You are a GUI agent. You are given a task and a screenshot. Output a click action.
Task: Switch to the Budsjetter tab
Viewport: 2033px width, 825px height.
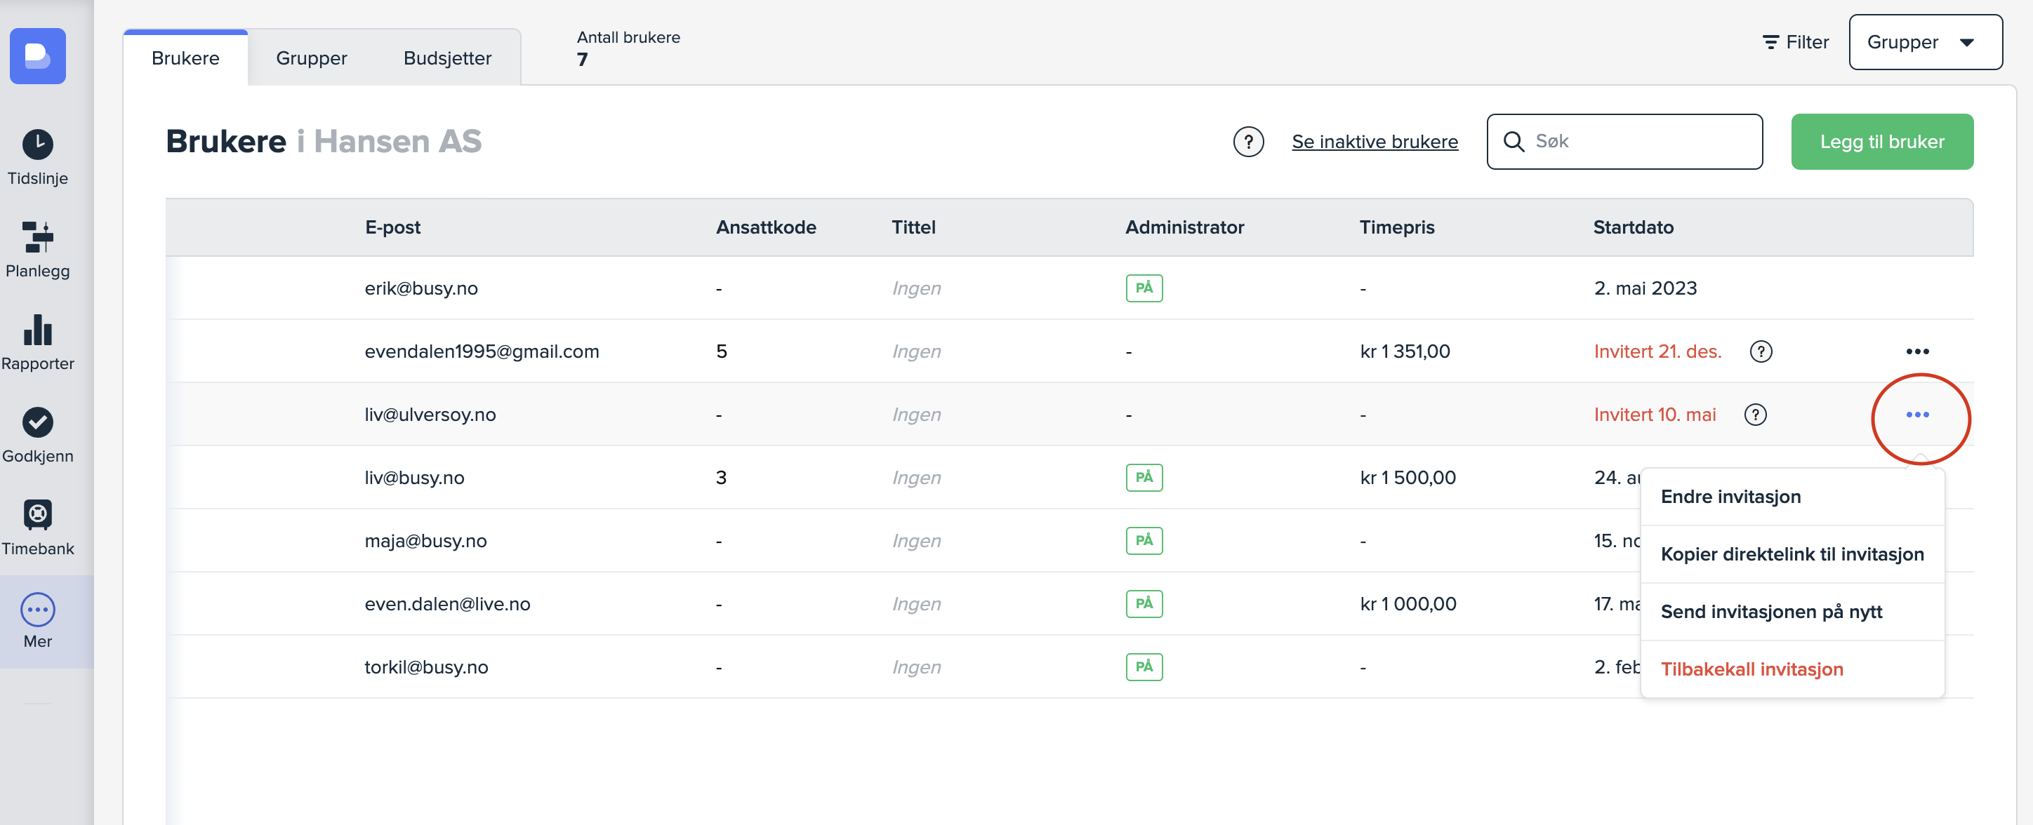click(x=446, y=58)
